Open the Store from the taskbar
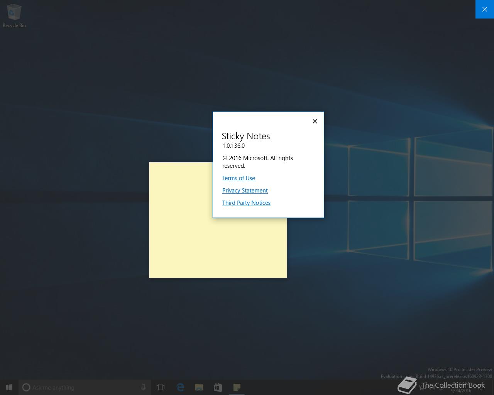Screen dimensions: 494x395 point(218,387)
